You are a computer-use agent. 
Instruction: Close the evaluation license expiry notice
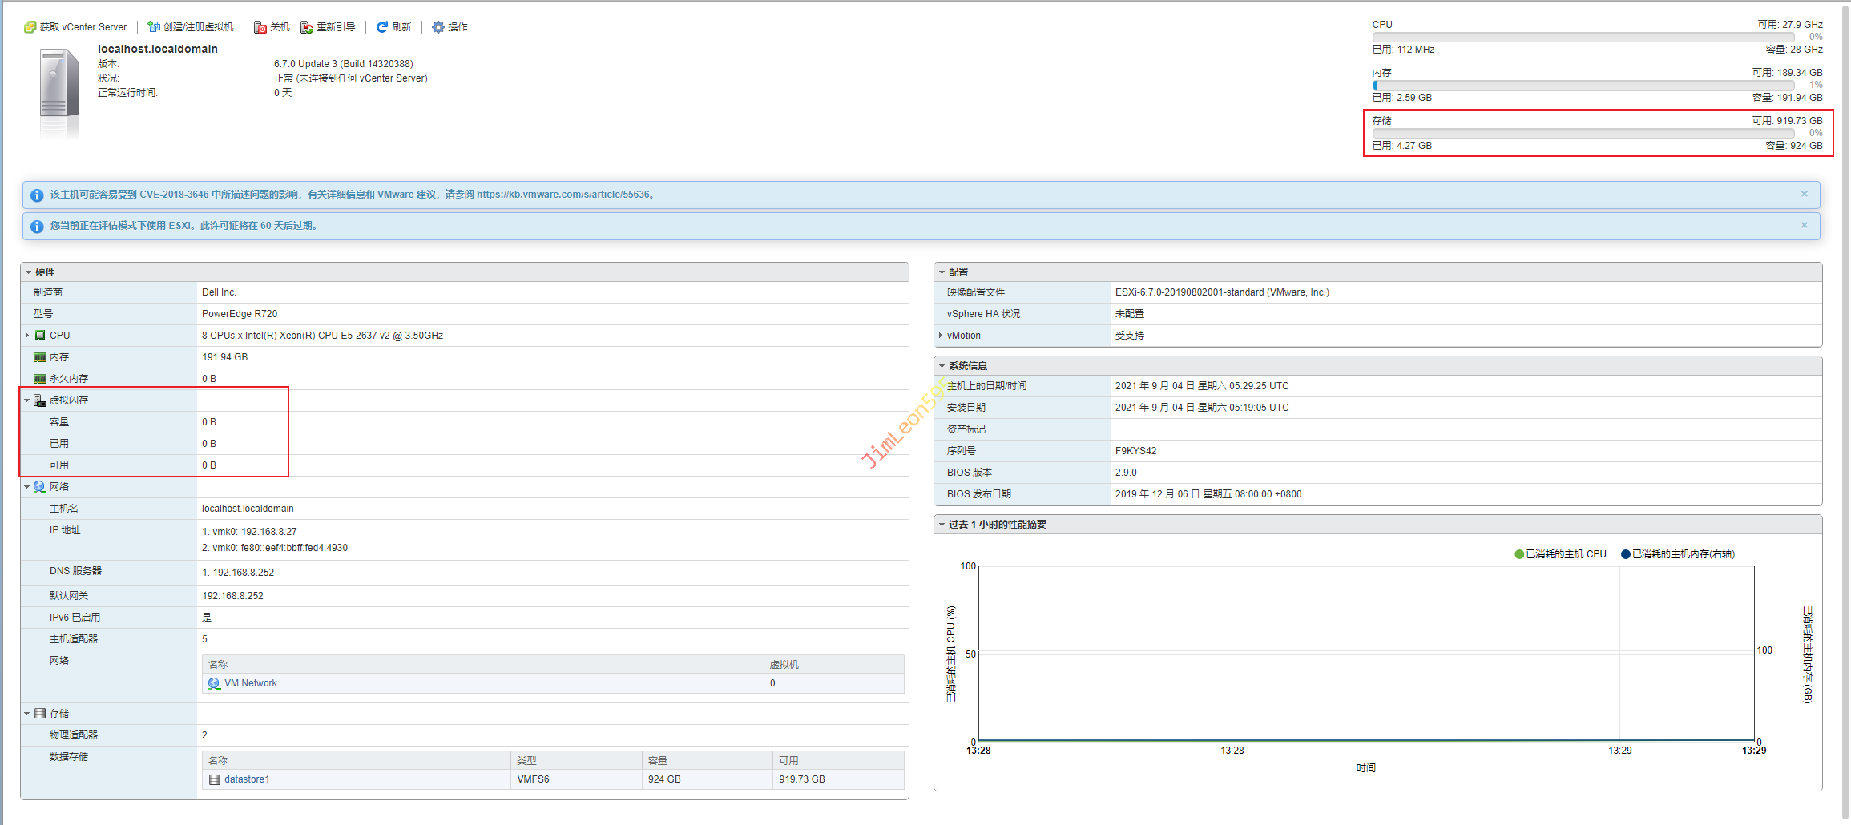[x=1804, y=225]
